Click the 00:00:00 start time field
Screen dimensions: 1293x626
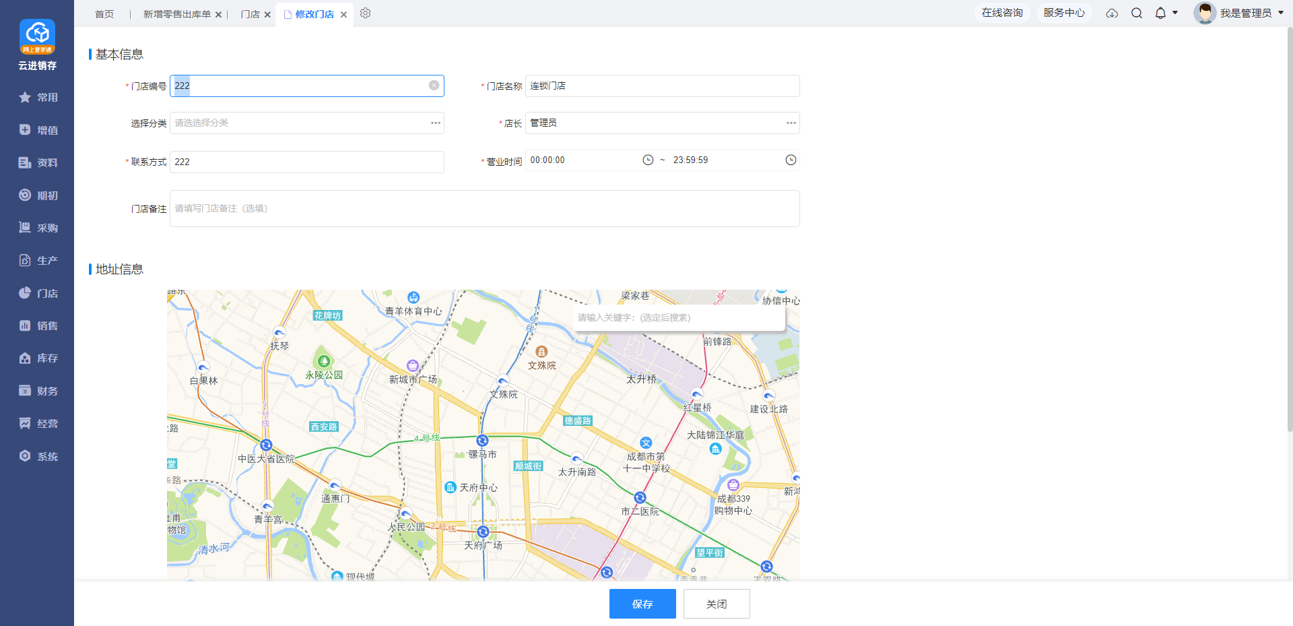(x=583, y=160)
